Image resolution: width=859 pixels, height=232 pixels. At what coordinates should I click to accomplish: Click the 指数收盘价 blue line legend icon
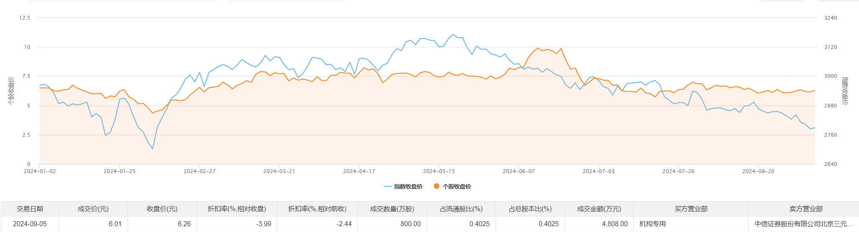pyautogui.click(x=388, y=186)
